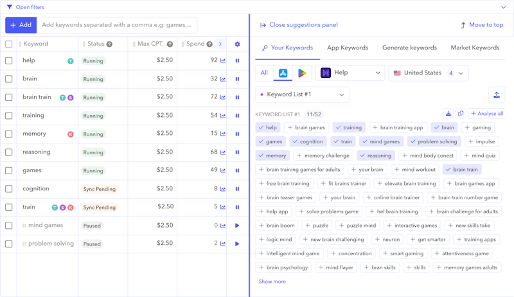Click the download keyword list icon

[x=448, y=114]
